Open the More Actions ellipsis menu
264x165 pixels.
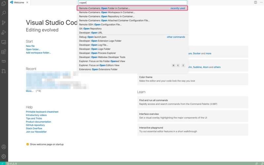tap(261, 2)
